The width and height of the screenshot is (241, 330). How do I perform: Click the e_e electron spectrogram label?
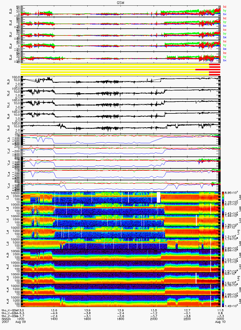pos(8,290)
